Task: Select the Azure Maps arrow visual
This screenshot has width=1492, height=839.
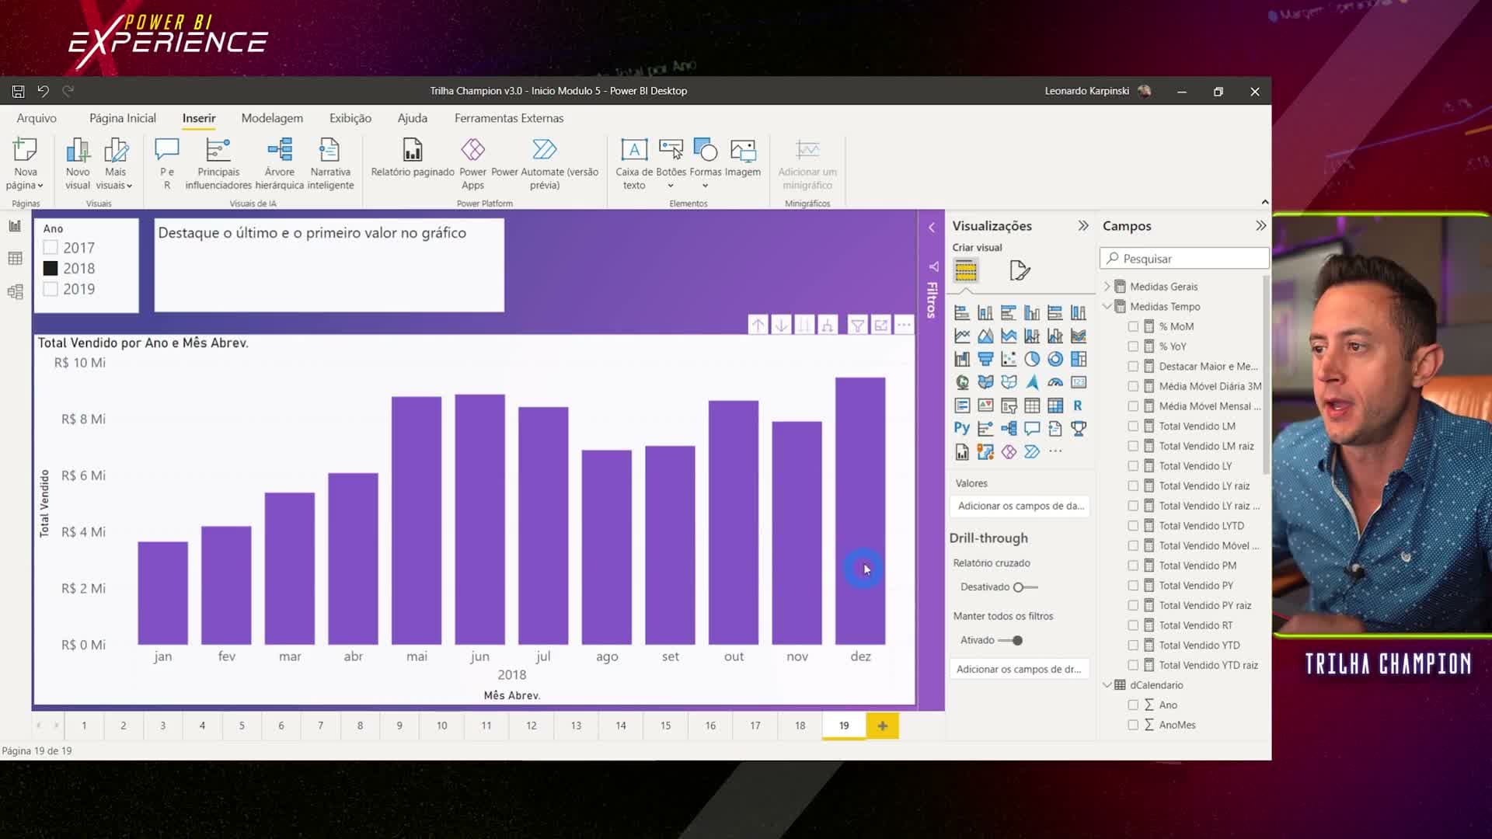Action: click(1032, 382)
